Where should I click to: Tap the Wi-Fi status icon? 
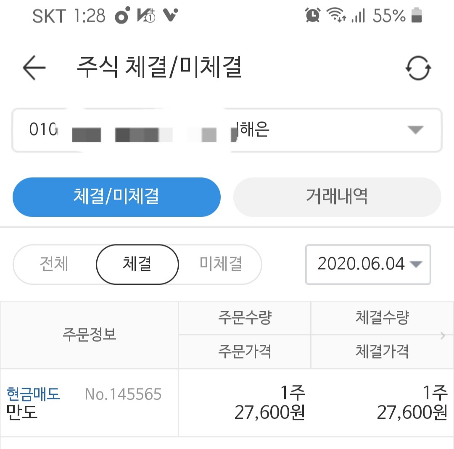pyautogui.click(x=336, y=16)
